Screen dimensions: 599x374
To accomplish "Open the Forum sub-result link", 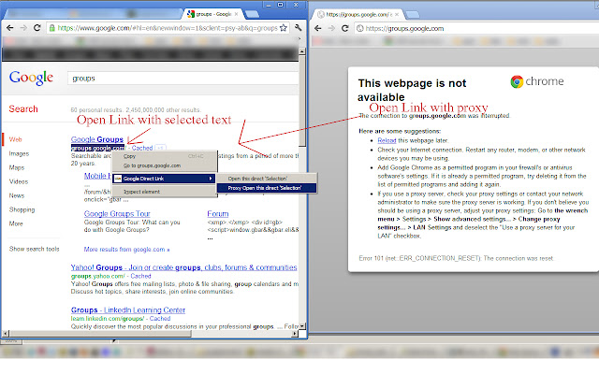I will pyautogui.click(x=218, y=214).
